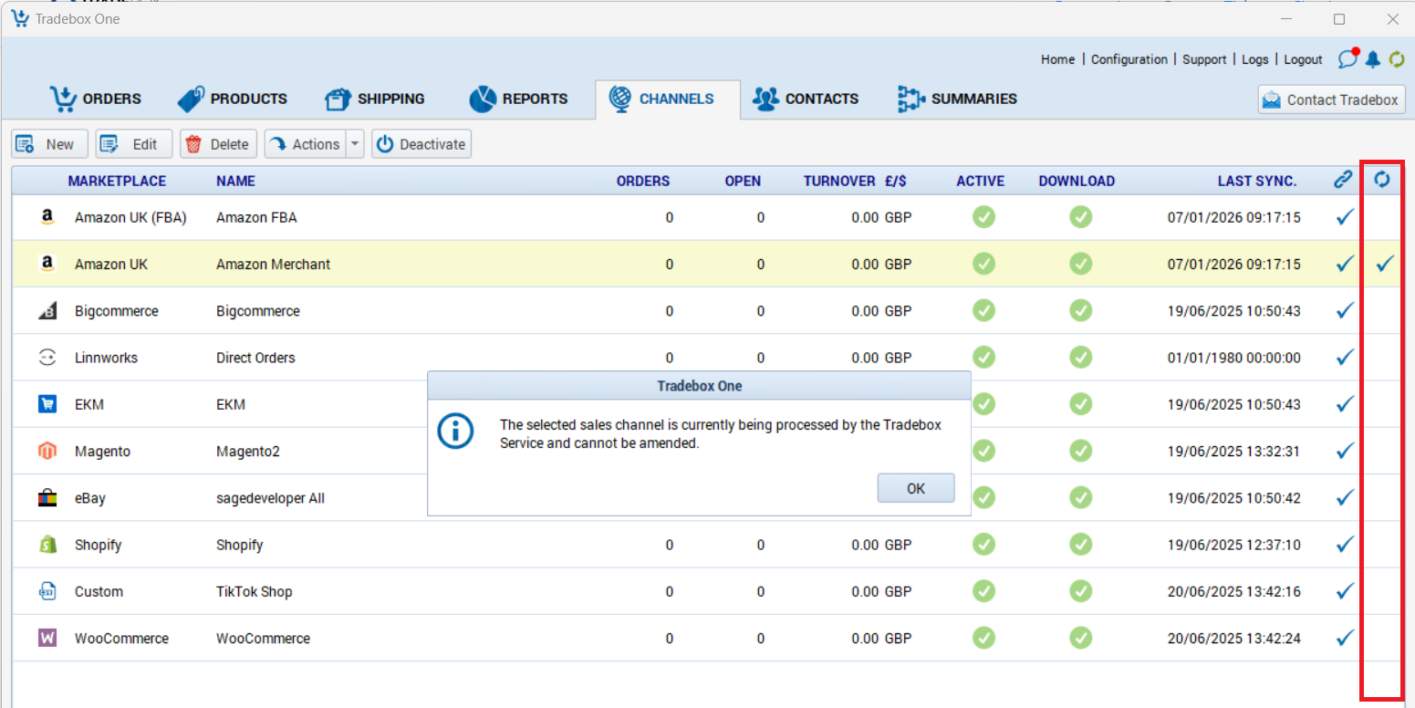This screenshot has height=708, width=1415.
Task: Click the WooCommerce marketplace icon
Action: 47,639
